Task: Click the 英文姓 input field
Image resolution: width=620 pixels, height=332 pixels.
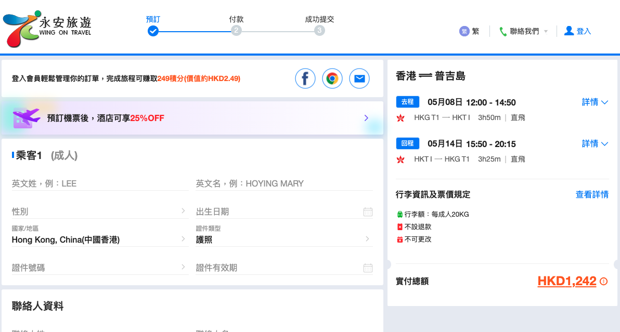Action: pos(99,183)
